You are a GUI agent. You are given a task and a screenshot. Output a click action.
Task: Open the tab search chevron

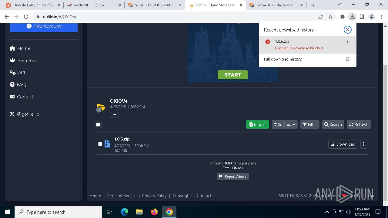(339, 5)
